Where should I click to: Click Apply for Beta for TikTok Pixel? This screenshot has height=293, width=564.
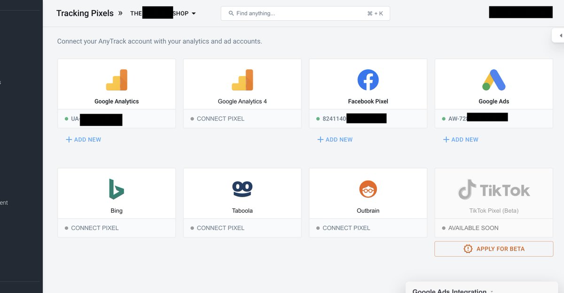click(x=493, y=249)
